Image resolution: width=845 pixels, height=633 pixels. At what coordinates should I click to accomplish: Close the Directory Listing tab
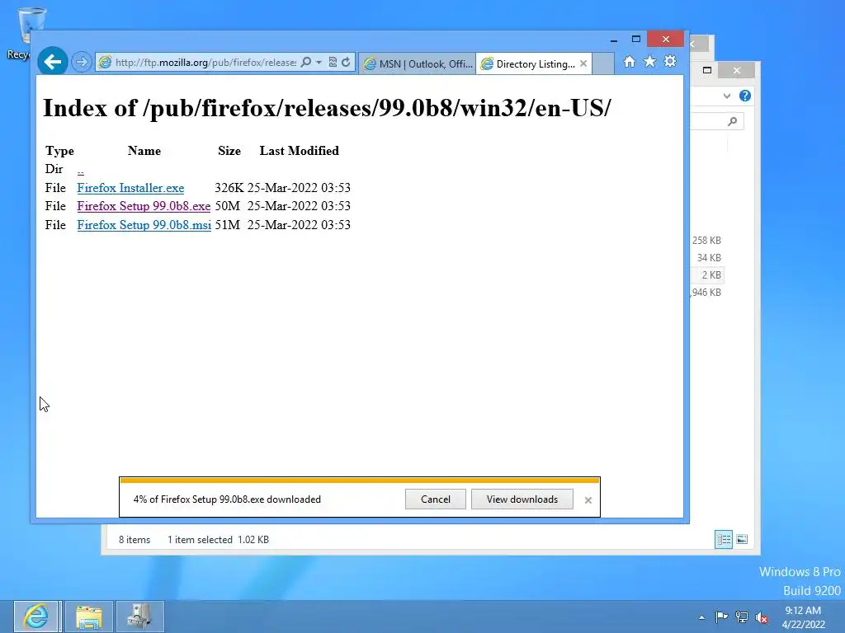(x=583, y=63)
